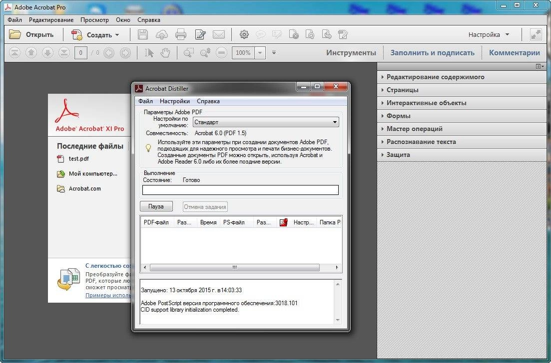
Task: Open Справка menu in the Distiller window
Action: 208,101
